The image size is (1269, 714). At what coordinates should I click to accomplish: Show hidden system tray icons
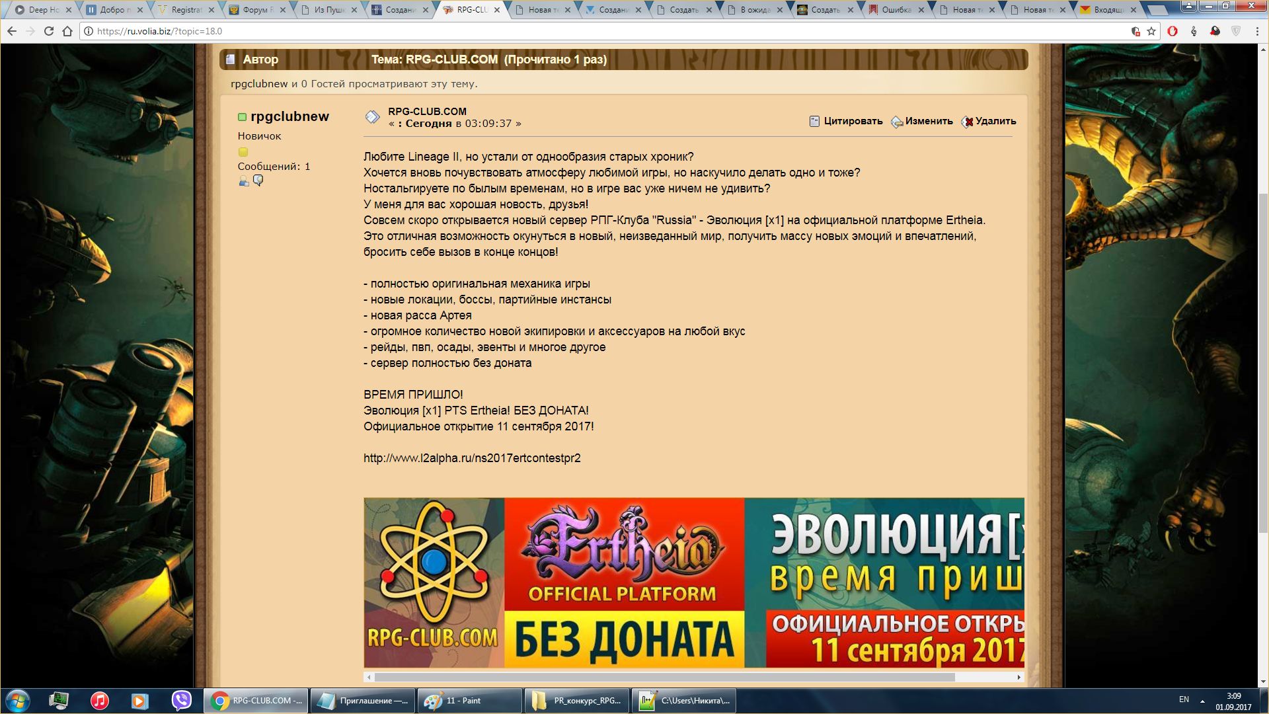[x=1202, y=701]
